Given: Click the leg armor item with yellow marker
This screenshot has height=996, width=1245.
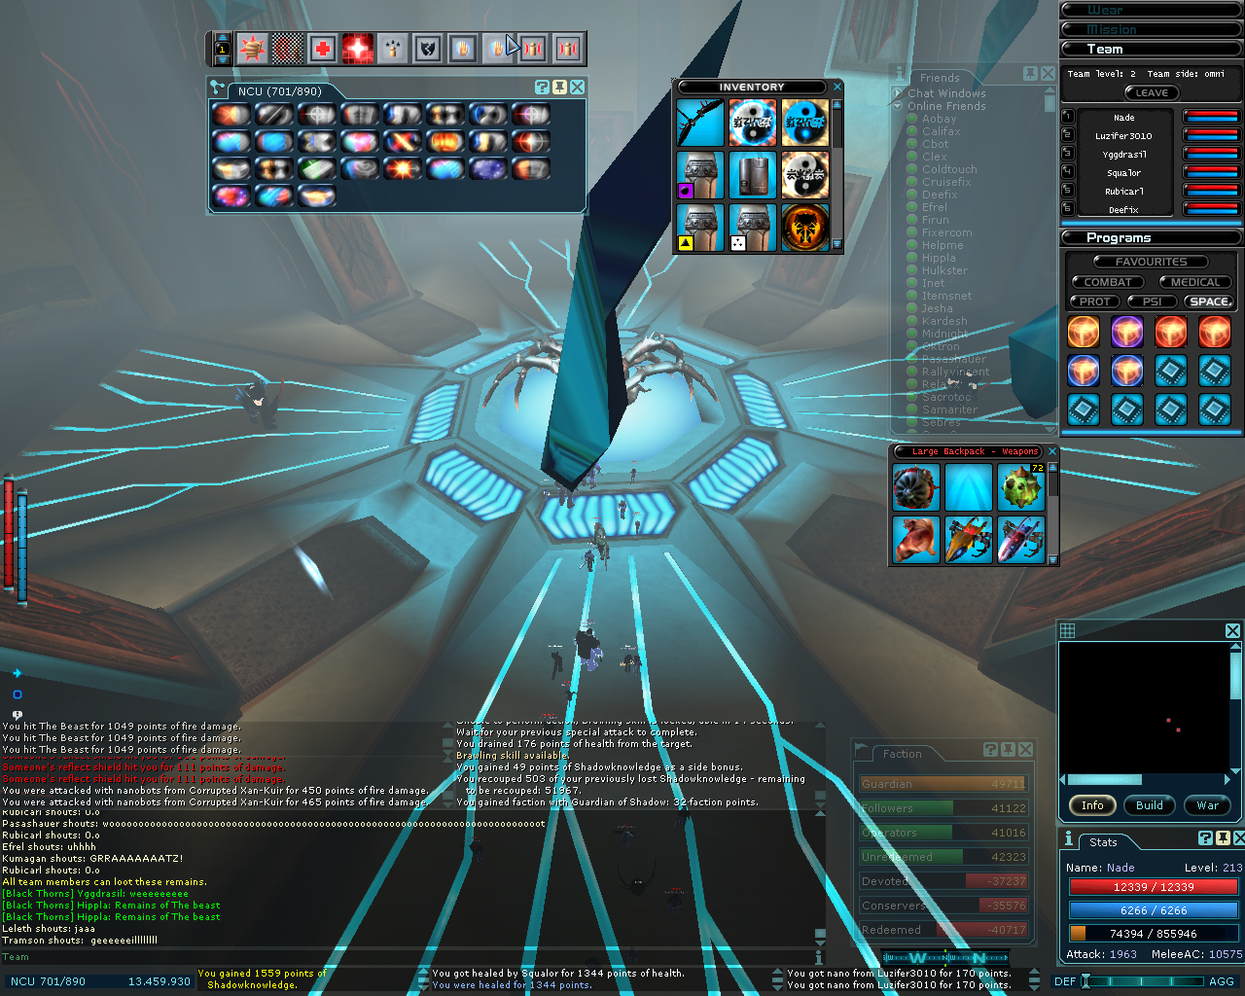Looking at the screenshot, I should pyautogui.click(x=700, y=228).
